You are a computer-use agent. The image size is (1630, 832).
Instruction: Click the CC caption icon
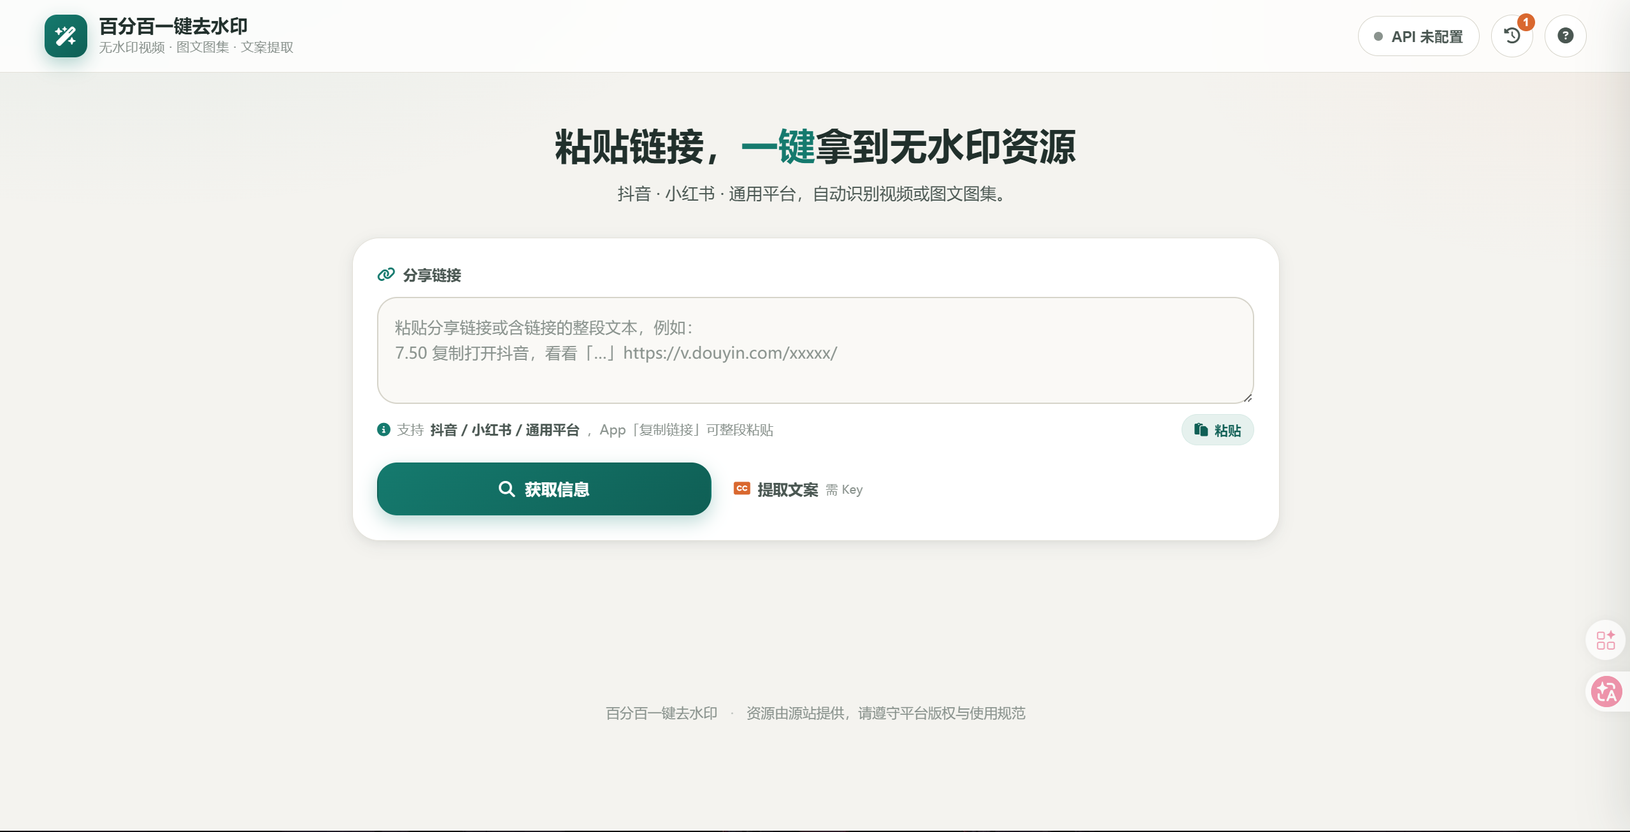(742, 489)
